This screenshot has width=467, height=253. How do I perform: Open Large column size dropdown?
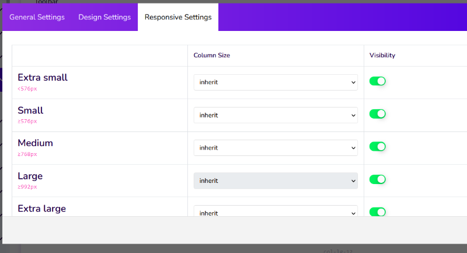click(x=276, y=181)
